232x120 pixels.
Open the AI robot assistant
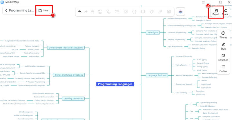181,12
